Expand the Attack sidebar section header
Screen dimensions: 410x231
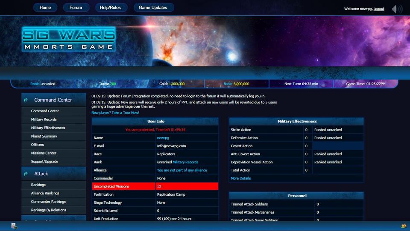(x=41, y=174)
